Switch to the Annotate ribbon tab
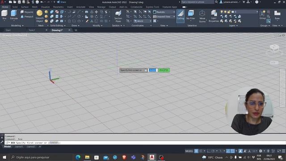This screenshot has height=161, width=286. [80, 7]
